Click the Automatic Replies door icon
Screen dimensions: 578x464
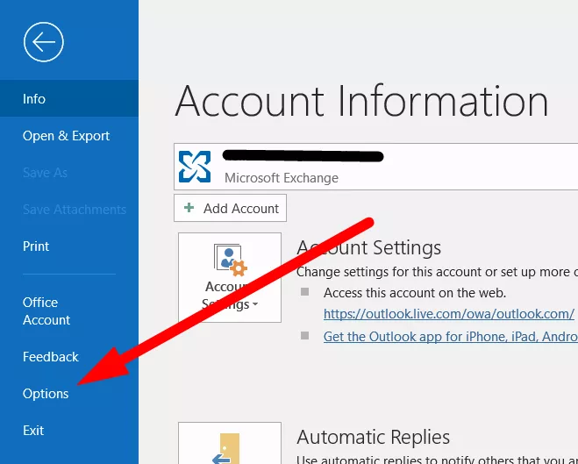(226, 448)
